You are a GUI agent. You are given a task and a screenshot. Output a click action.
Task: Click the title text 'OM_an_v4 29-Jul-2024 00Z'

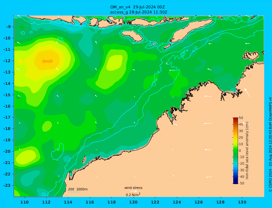click(137, 7)
